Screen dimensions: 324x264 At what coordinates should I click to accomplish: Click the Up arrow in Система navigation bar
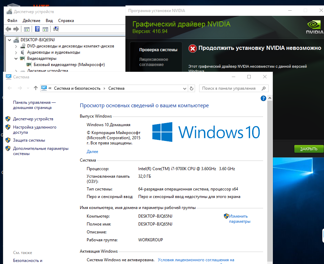(35, 88)
